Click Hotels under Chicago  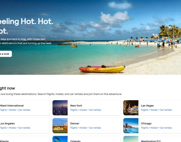154,128
